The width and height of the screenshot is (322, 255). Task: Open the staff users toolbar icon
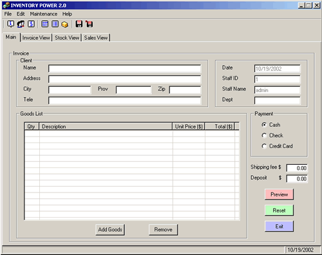[21, 24]
